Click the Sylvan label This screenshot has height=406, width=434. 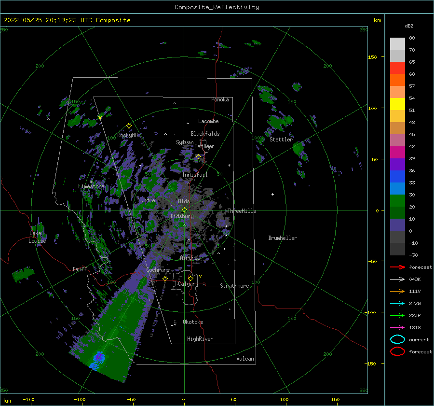(185, 142)
